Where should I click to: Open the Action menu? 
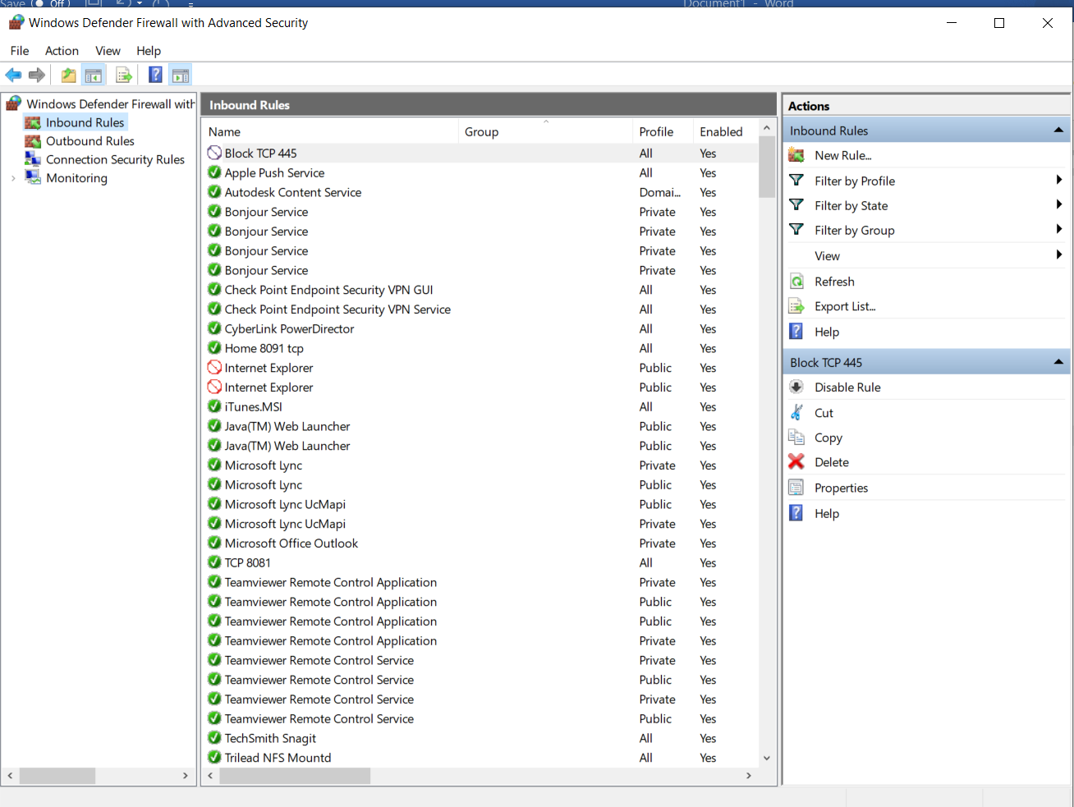click(x=62, y=51)
